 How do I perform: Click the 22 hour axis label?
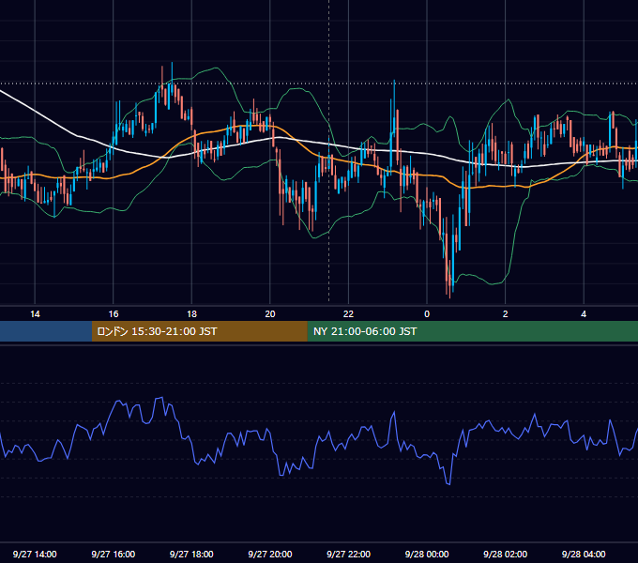tap(348, 314)
